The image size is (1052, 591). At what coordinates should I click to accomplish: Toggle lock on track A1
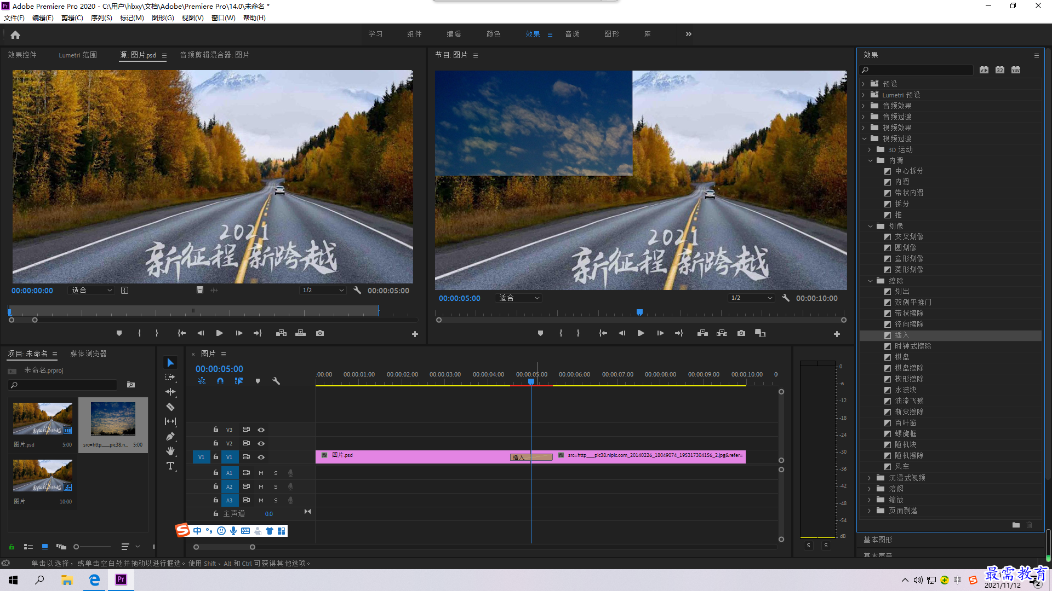(x=216, y=473)
